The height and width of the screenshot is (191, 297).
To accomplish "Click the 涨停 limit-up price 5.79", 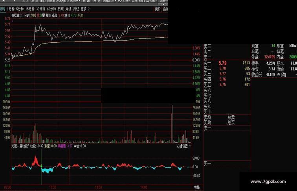I will coord(61,16).
